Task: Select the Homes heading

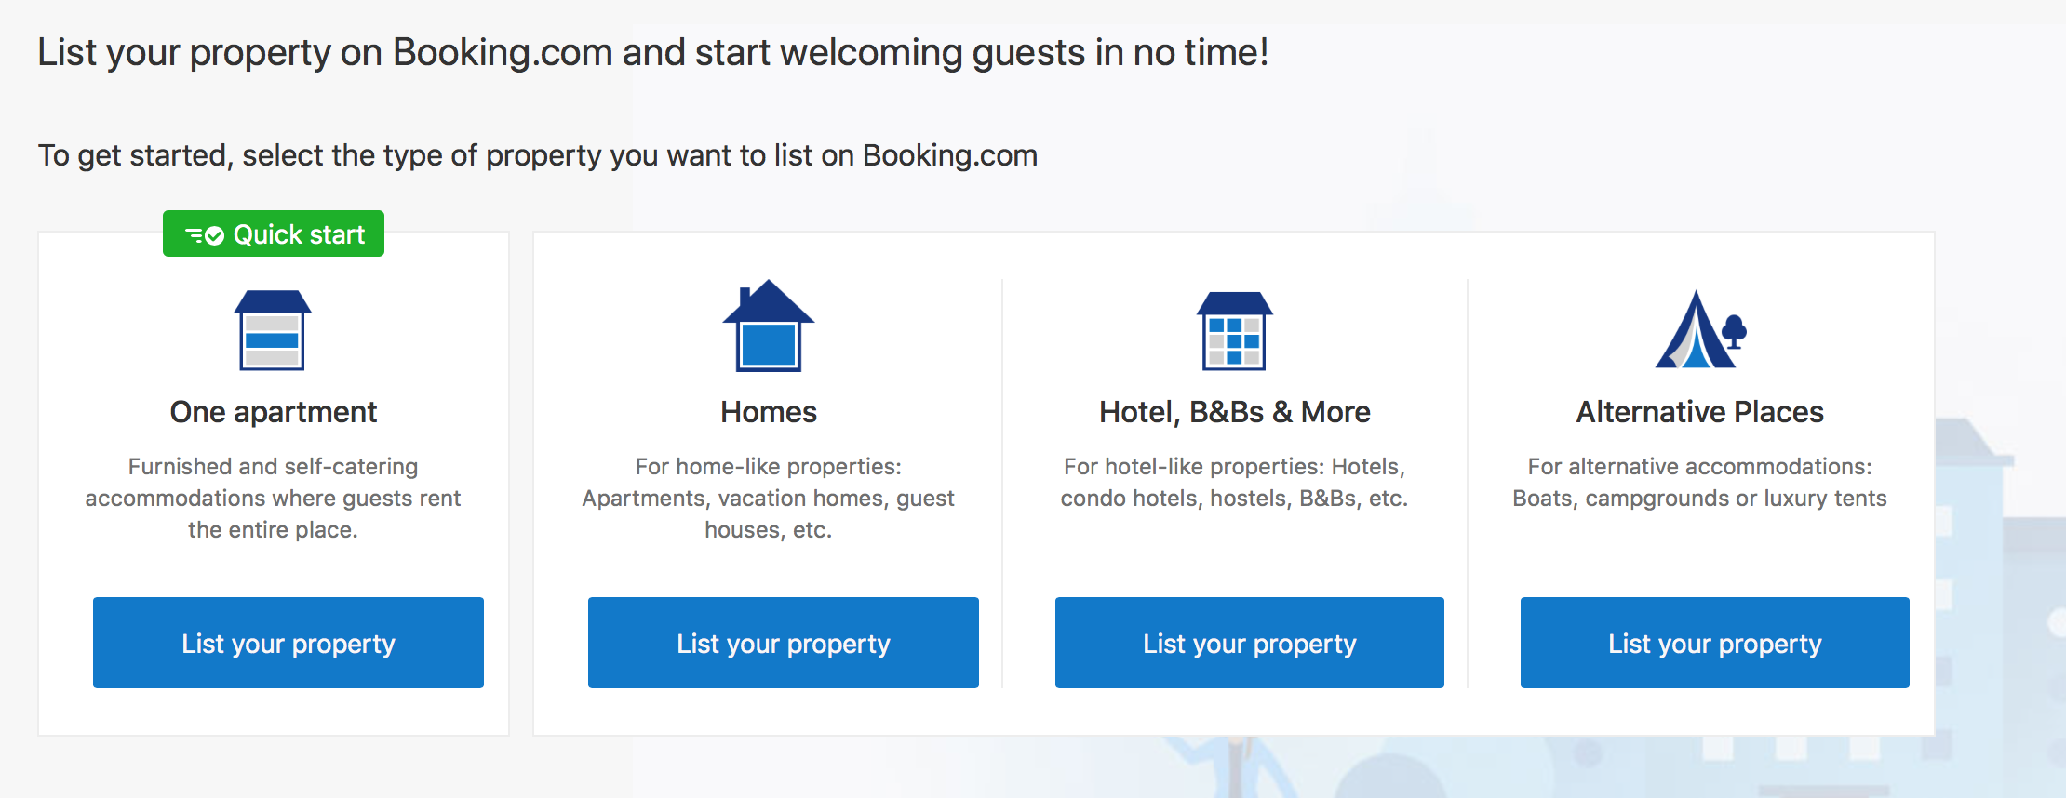Action: tap(769, 412)
